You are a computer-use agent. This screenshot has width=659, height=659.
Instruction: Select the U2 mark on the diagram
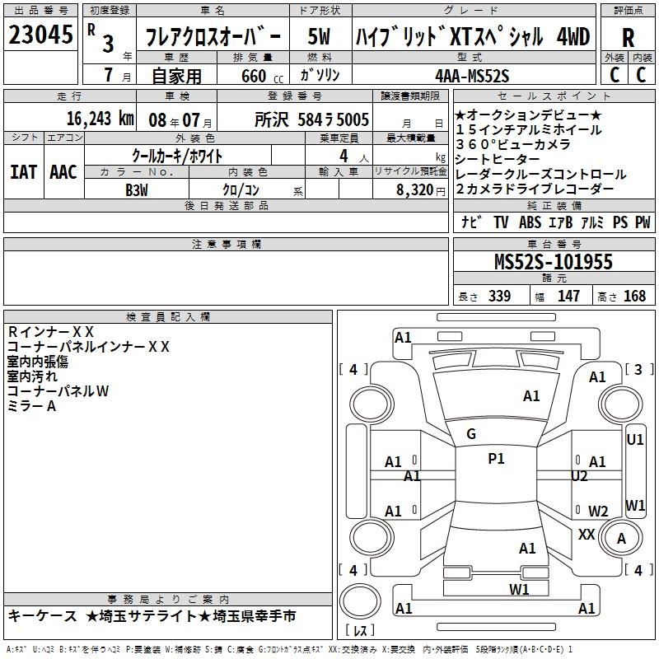[x=579, y=475]
